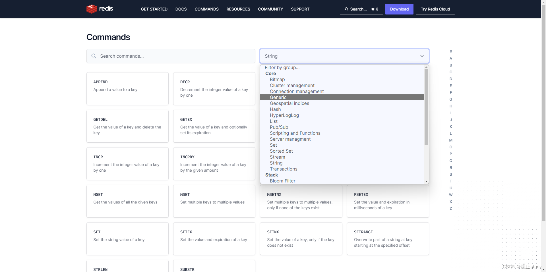Open the INCR command card
The width and height of the screenshot is (546, 272).
[127, 164]
